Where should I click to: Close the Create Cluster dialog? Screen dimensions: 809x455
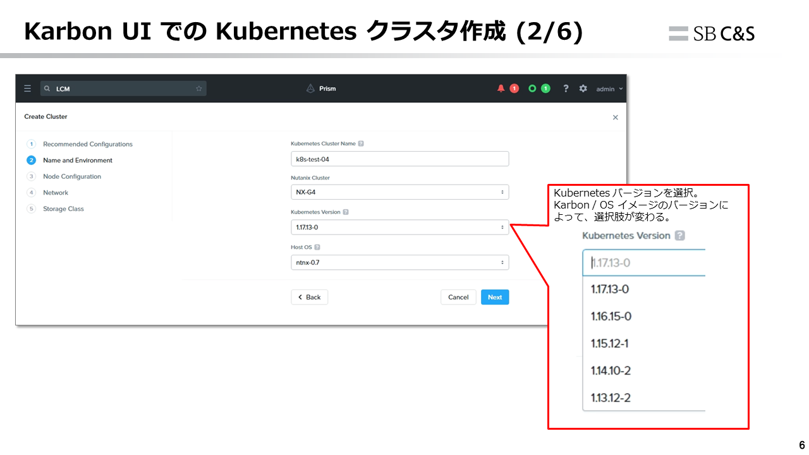(x=616, y=118)
